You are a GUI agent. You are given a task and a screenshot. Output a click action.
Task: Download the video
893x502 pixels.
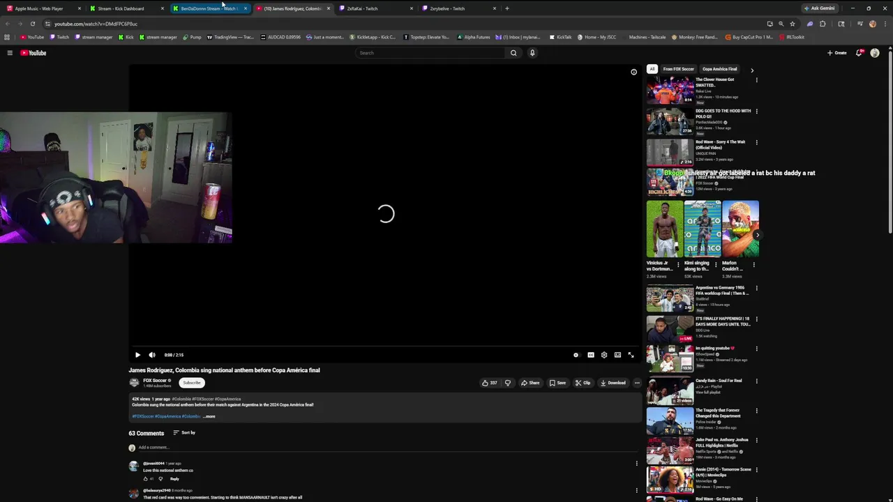click(613, 383)
